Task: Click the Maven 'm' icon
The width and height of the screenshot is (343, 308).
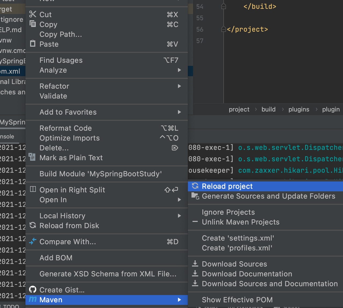Action: pos(33,299)
